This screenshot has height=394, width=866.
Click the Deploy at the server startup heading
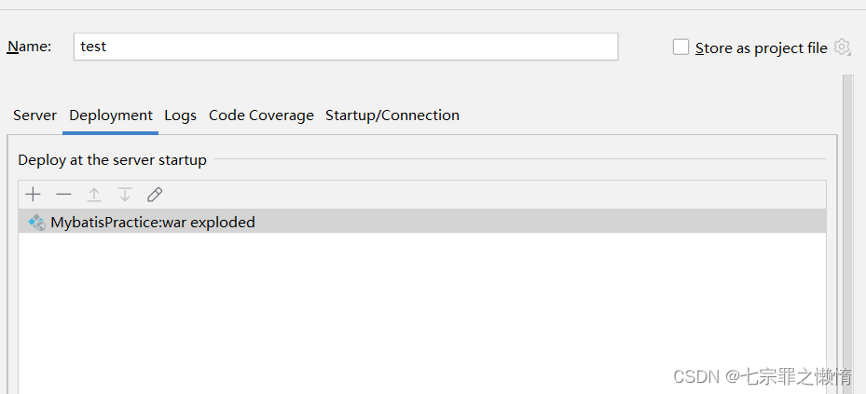[112, 160]
